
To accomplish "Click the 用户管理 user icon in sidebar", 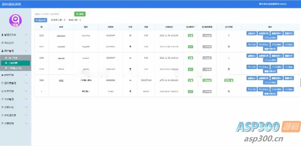I will click(x=2, y=51).
